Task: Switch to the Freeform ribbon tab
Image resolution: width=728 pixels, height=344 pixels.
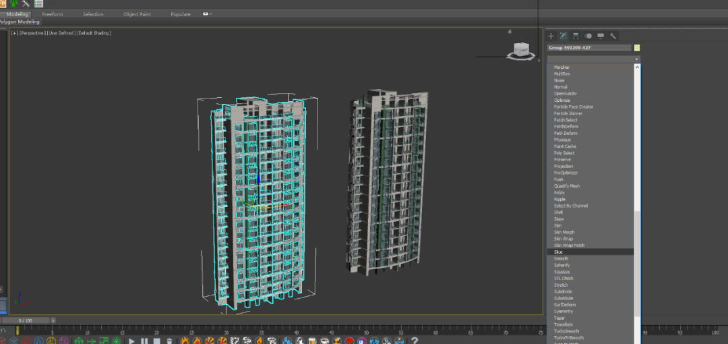Action: click(52, 14)
